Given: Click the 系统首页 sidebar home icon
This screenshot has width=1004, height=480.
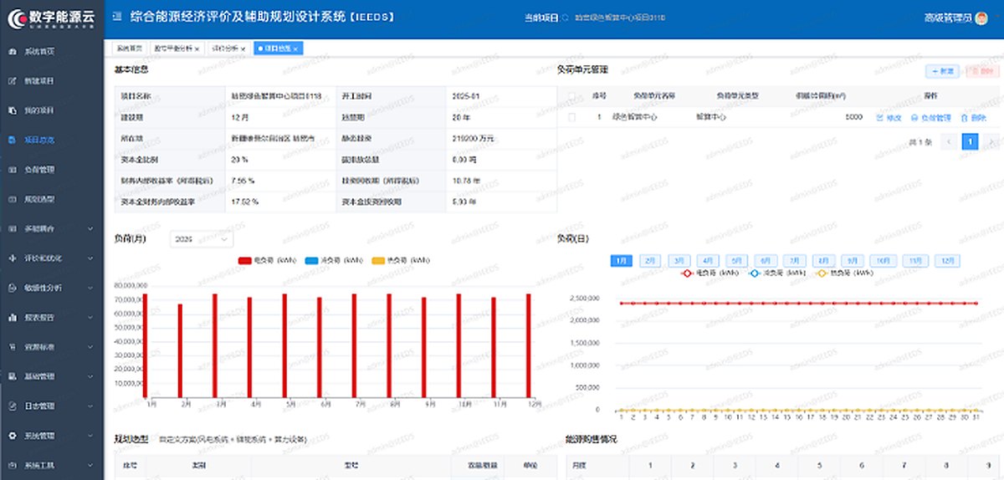Looking at the screenshot, I should click(12, 51).
